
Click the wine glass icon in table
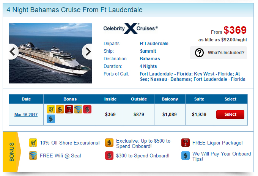pyautogui.click(x=69, y=109)
